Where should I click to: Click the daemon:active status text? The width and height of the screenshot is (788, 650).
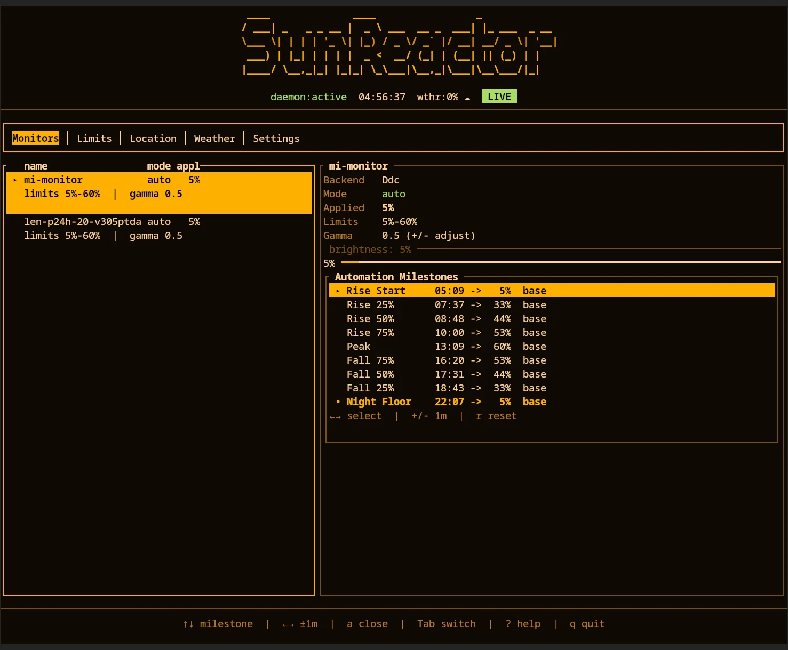click(308, 97)
